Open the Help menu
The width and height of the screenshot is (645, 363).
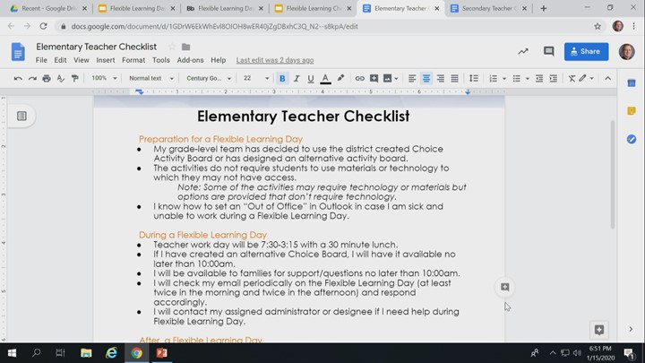[218, 60]
